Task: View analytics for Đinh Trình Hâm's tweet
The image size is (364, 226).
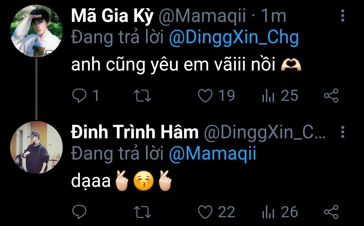Action: pyautogui.click(x=269, y=212)
